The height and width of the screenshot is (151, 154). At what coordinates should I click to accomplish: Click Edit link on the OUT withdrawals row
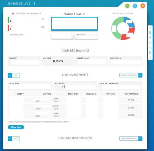point(43,27)
